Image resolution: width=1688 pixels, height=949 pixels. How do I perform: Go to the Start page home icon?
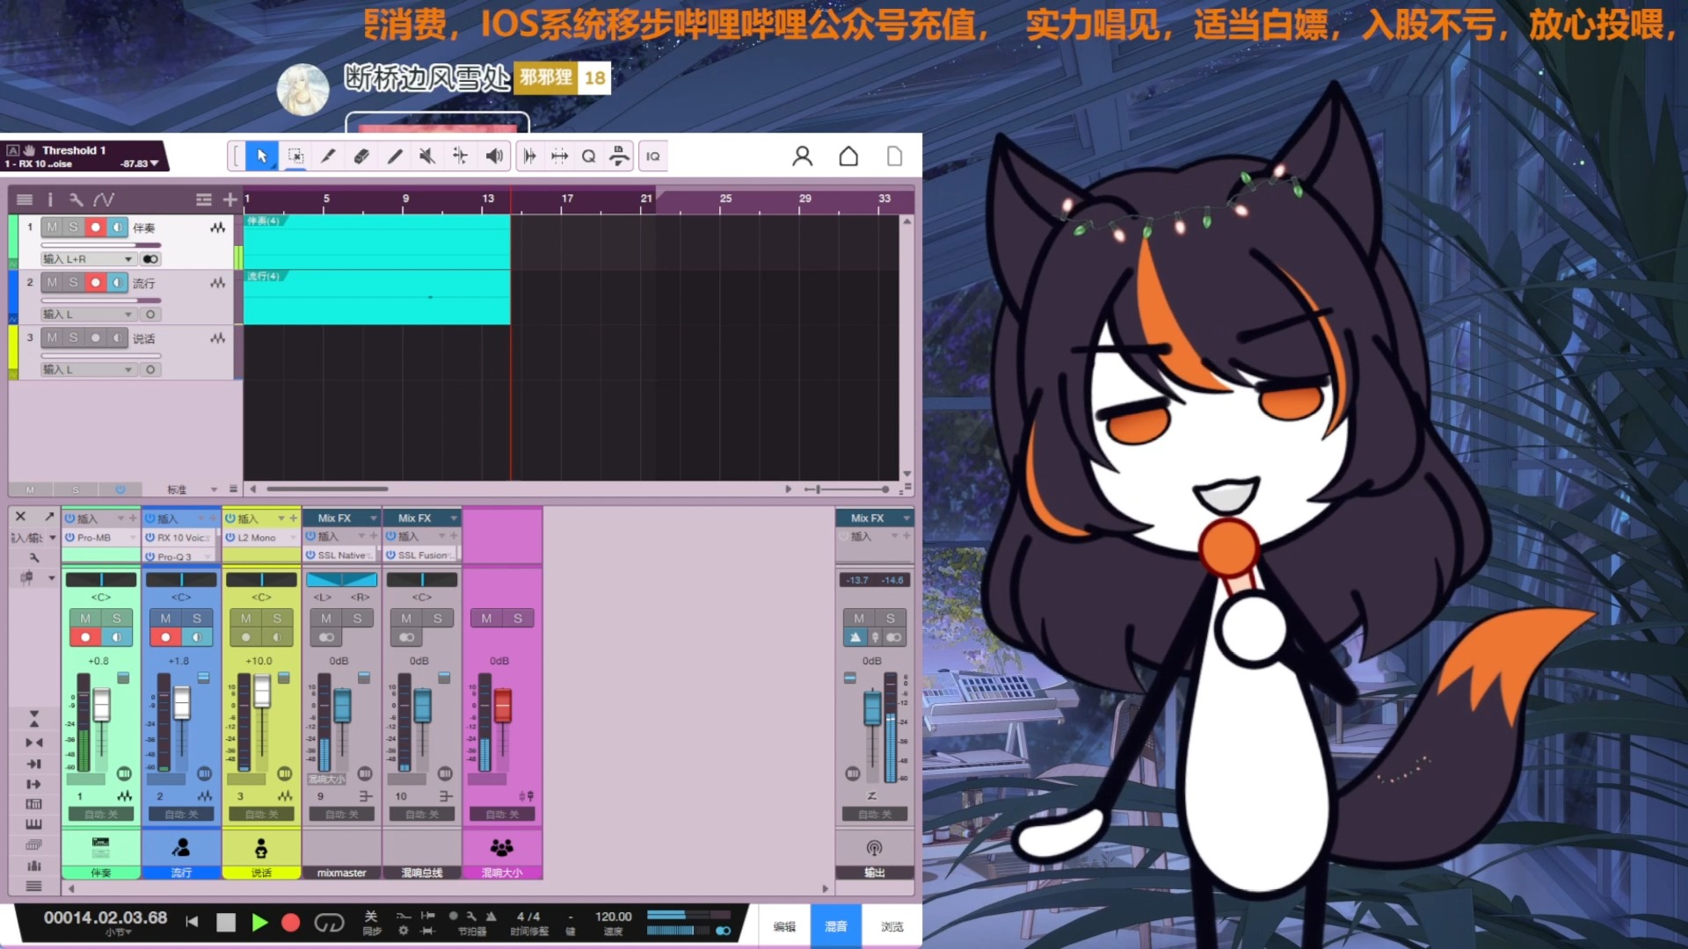(848, 156)
